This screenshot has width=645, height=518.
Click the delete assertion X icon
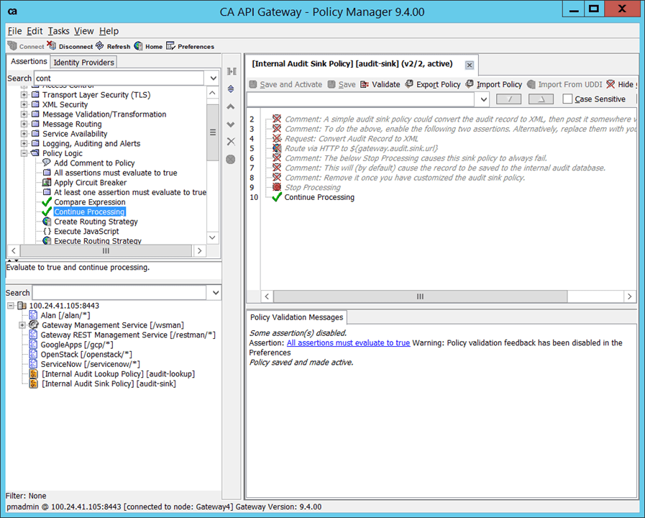point(231,142)
